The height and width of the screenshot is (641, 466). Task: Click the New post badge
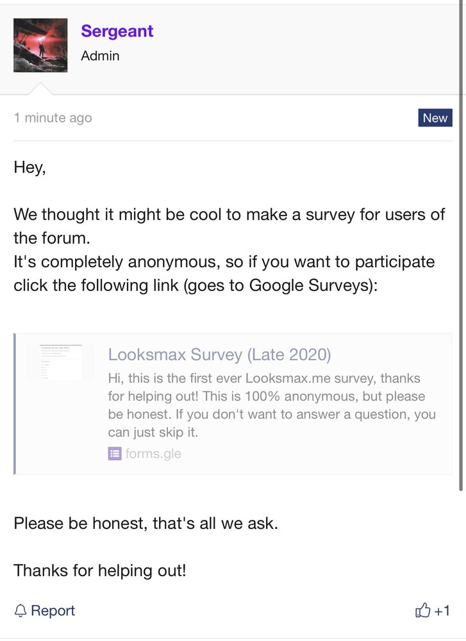pos(435,118)
